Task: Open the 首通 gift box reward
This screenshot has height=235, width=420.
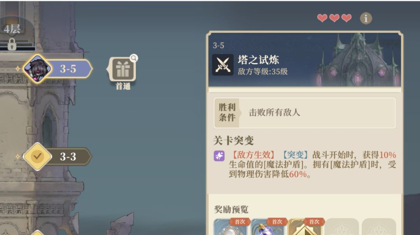Action: (x=122, y=69)
